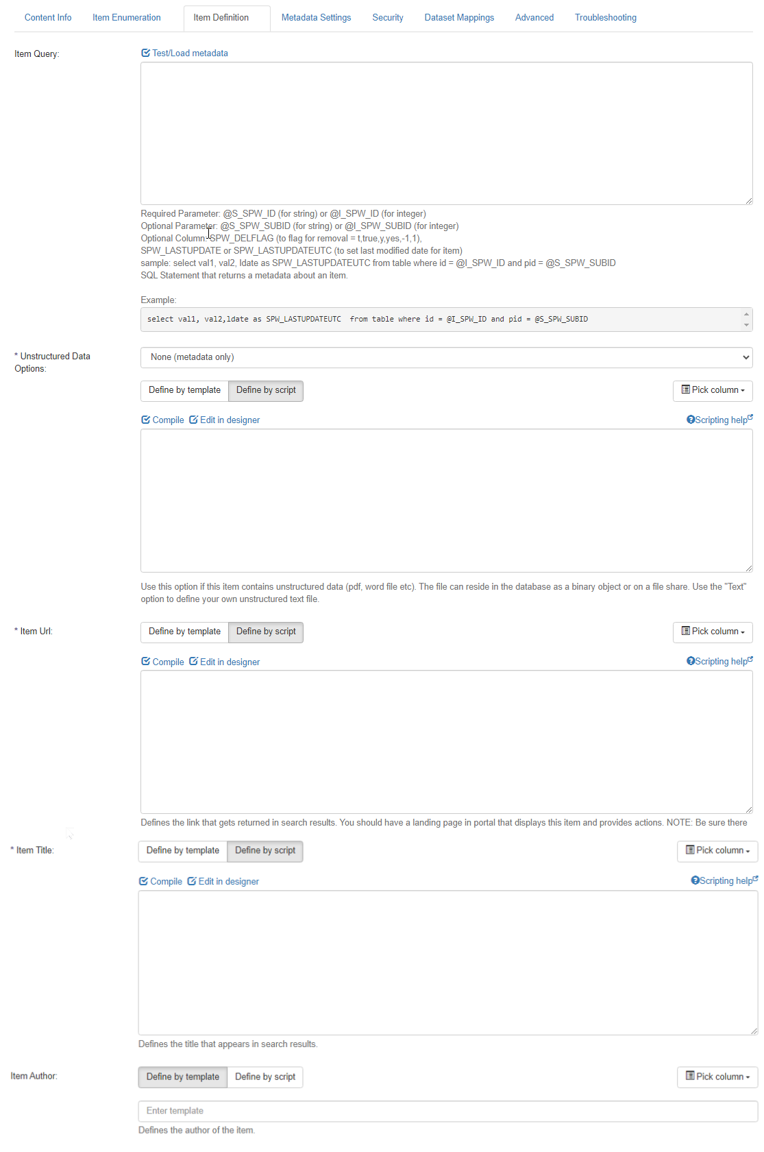Expand Pick column dropdown for Item Url

713,632
